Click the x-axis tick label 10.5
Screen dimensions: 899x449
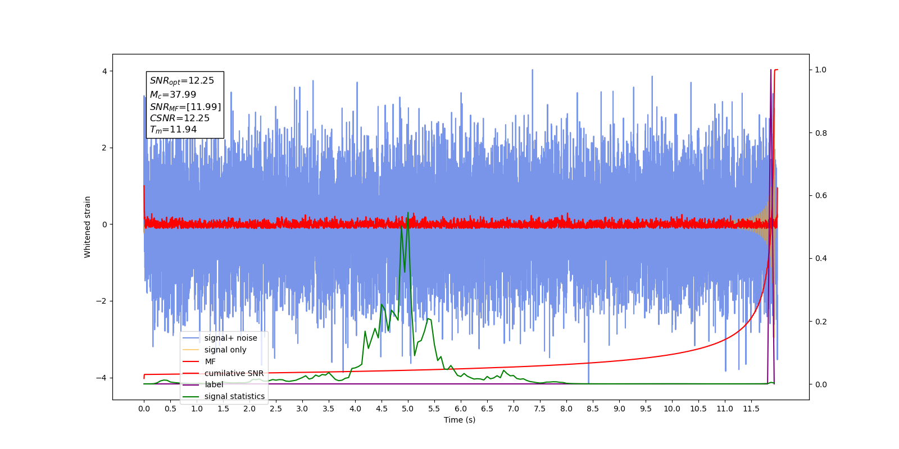pos(698,409)
